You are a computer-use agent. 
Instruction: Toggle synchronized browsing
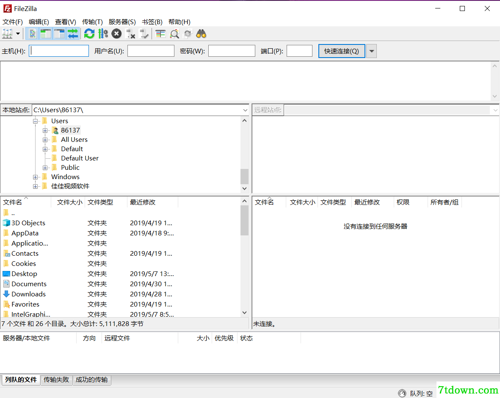[188, 33]
